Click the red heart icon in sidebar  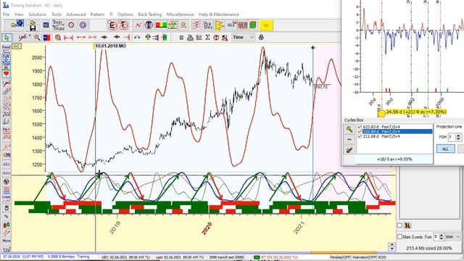(7, 73)
